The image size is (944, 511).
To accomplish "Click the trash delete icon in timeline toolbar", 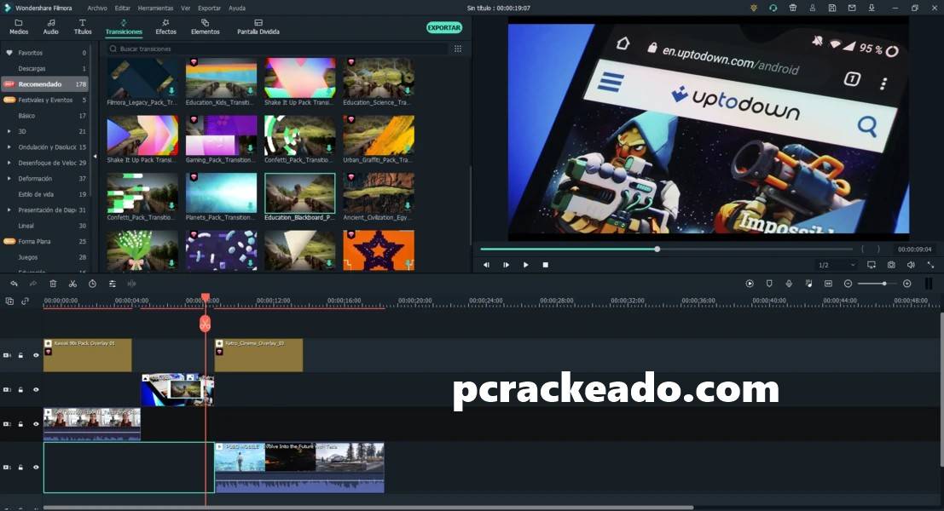I will (53, 284).
